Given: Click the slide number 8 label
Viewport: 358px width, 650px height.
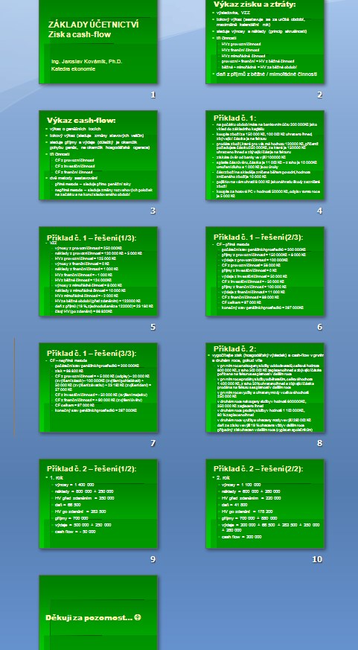Looking at the screenshot, I should (x=319, y=443).
